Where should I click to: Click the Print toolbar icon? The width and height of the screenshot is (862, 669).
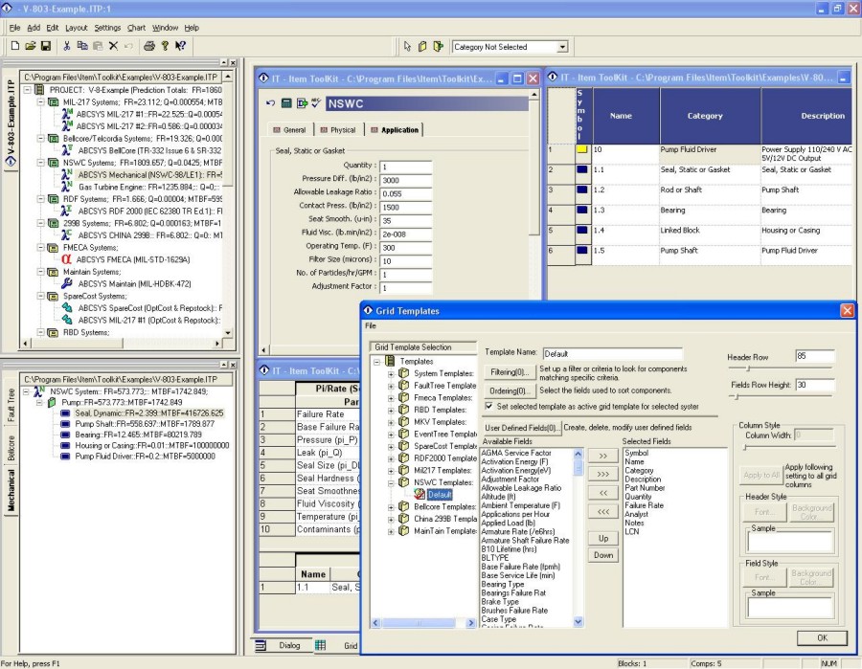[x=149, y=46]
